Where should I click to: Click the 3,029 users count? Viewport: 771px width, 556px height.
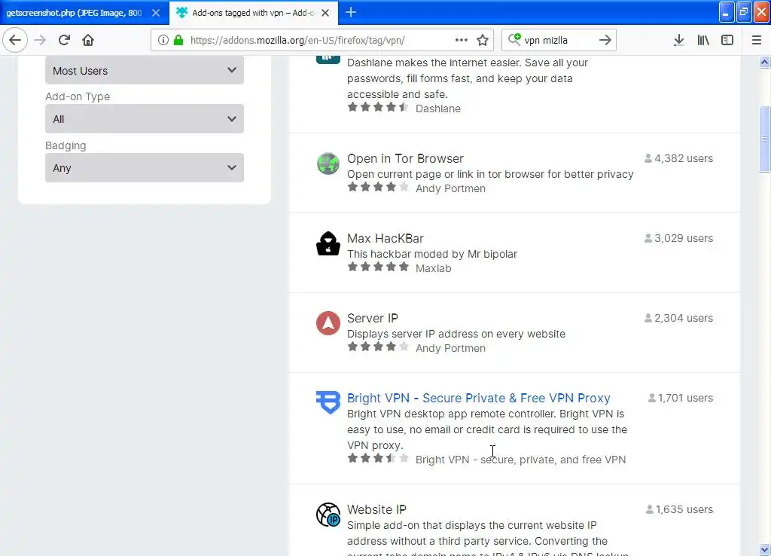pos(678,238)
